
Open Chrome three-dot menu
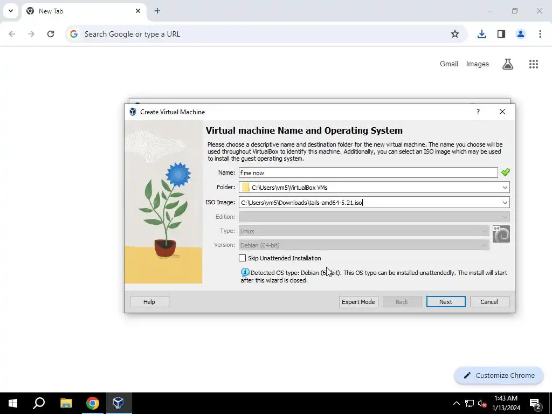[x=540, y=34]
